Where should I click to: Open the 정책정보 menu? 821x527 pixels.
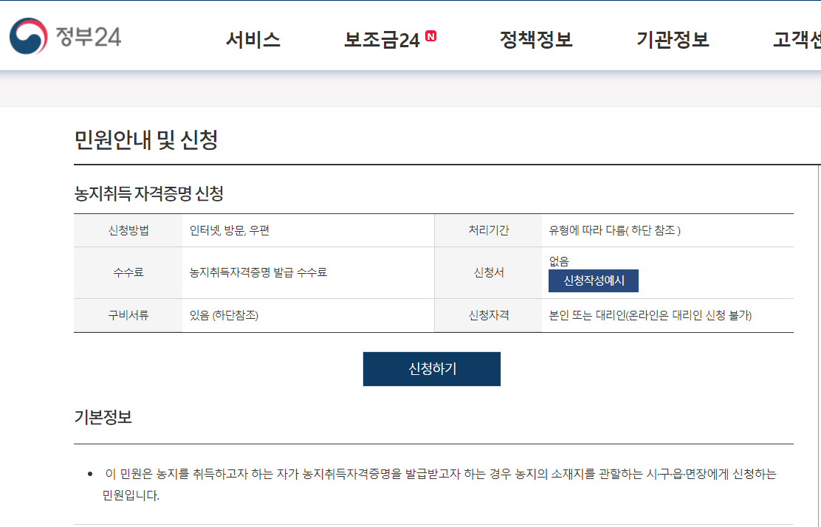coord(536,41)
